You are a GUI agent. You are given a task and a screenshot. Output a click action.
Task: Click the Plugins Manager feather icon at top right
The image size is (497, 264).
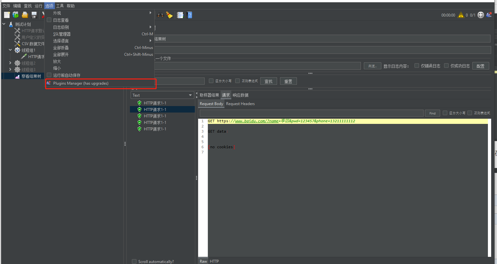pyautogui.click(x=489, y=15)
